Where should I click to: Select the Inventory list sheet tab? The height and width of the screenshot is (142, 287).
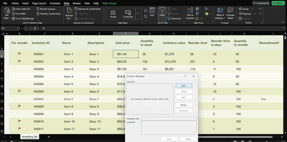[x=30, y=137]
